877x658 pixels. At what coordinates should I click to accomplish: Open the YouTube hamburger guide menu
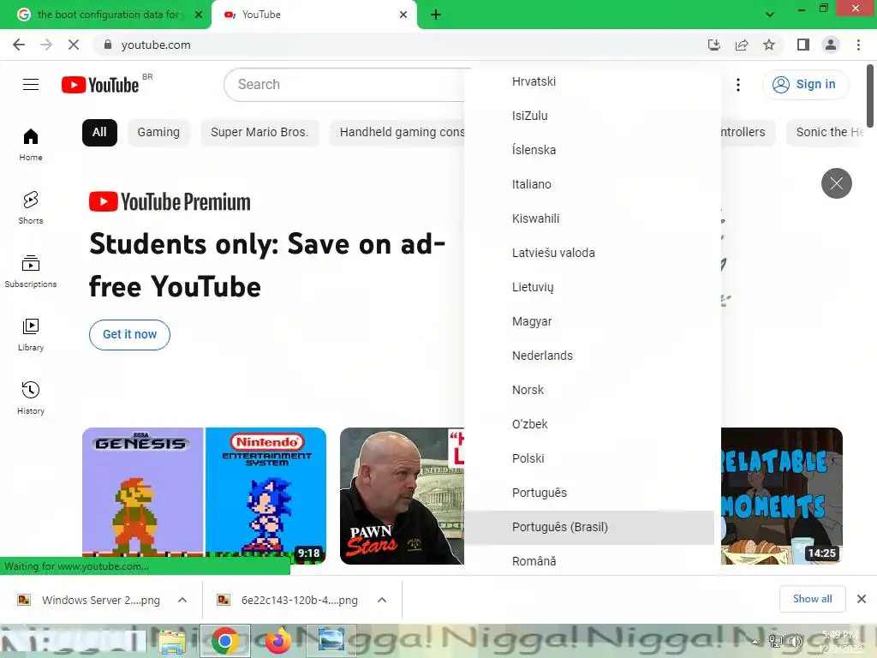(31, 85)
